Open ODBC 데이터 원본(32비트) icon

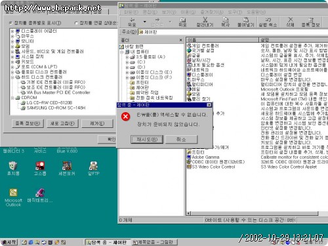[189, 162]
